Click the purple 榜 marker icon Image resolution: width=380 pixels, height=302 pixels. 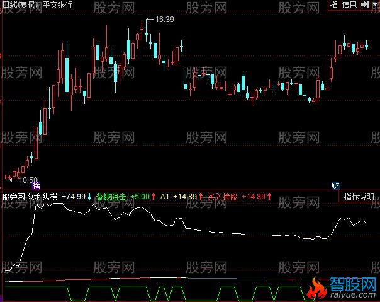pyautogui.click(x=36, y=186)
